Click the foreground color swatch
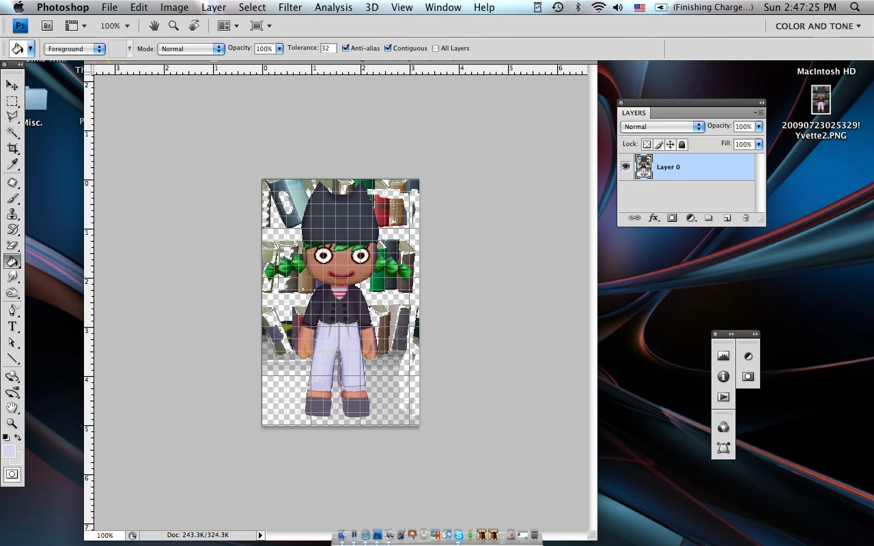 coord(9,451)
